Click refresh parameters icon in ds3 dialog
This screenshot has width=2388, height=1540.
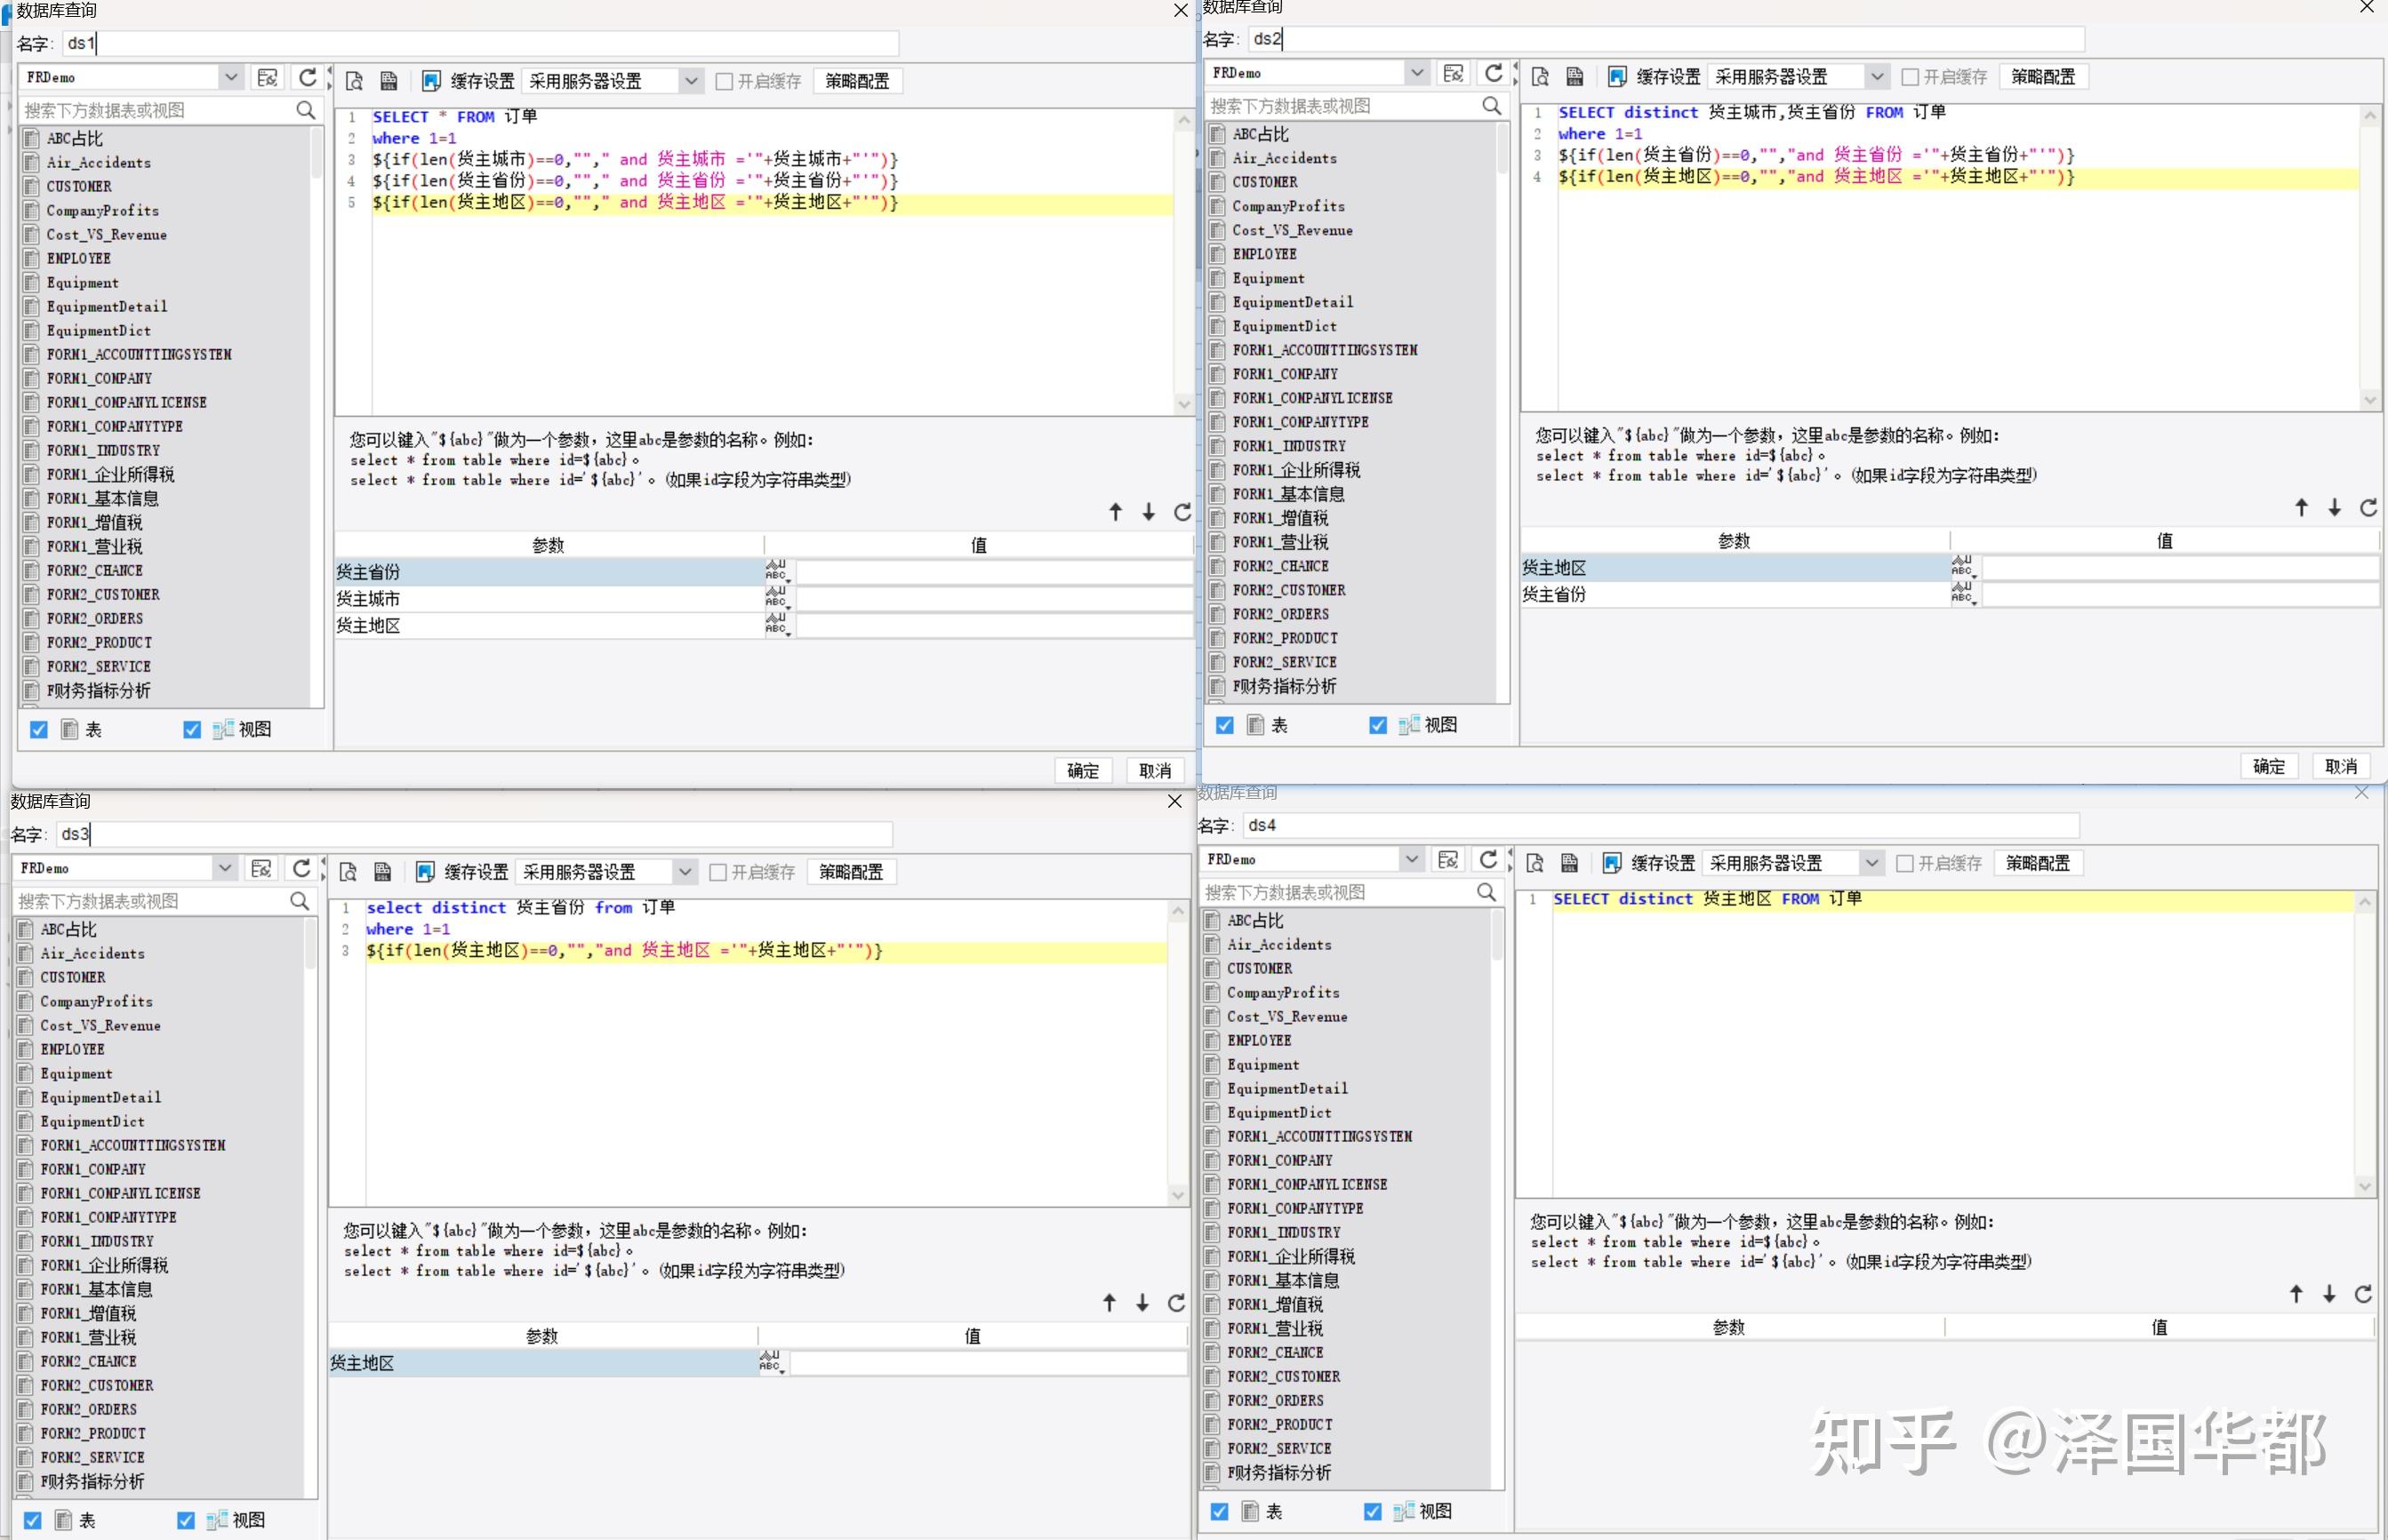[x=1176, y=1303]
